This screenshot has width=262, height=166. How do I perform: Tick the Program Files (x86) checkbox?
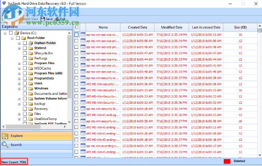tap(25, 73)
